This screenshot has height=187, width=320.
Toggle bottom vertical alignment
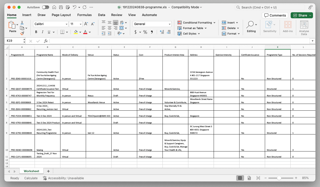tap(116, 23)
